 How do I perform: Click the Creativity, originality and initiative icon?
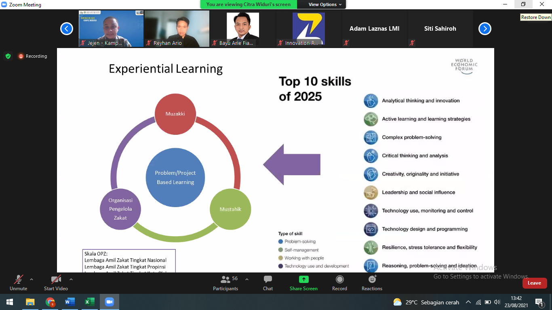(371, 174)
